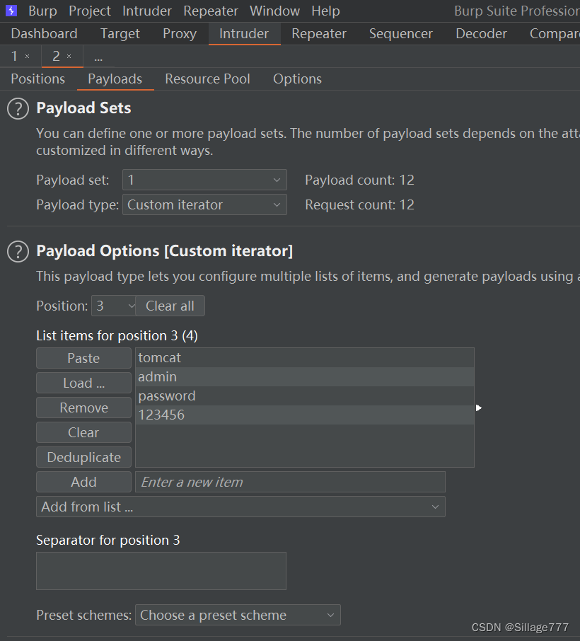Click the Remove button
The height and width of the screenshot is (641, 580).
point(83,408)
